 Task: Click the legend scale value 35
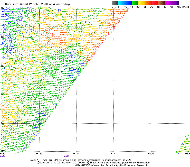coord(158,7)
